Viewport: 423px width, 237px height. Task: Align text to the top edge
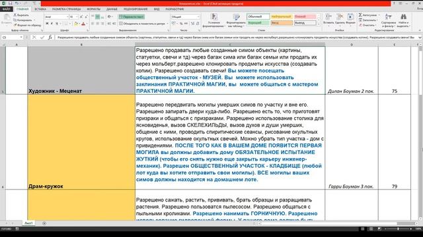93,16
